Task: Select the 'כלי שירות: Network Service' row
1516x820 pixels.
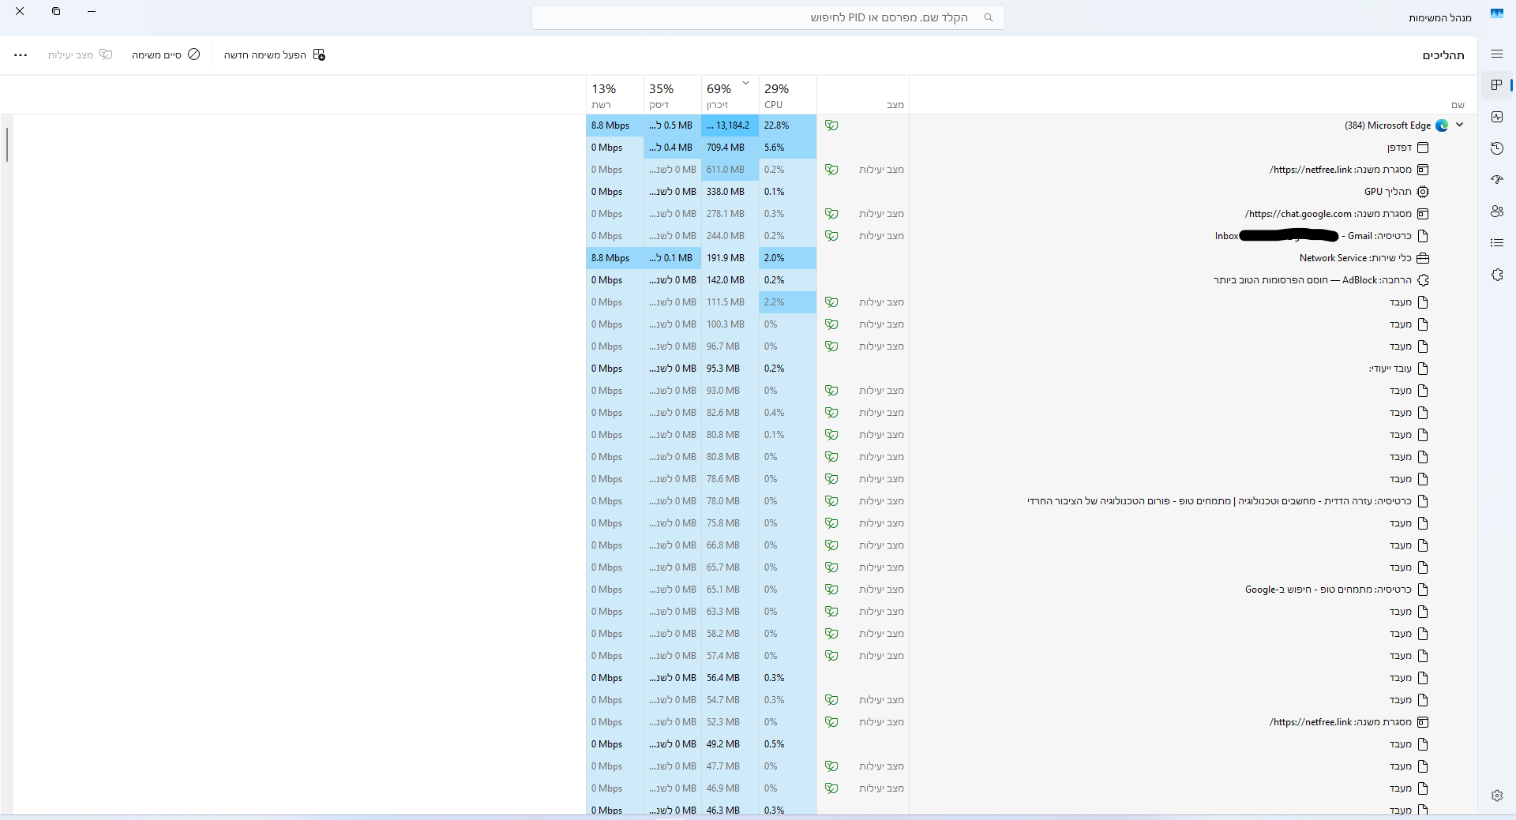Action: [1031, 258]
